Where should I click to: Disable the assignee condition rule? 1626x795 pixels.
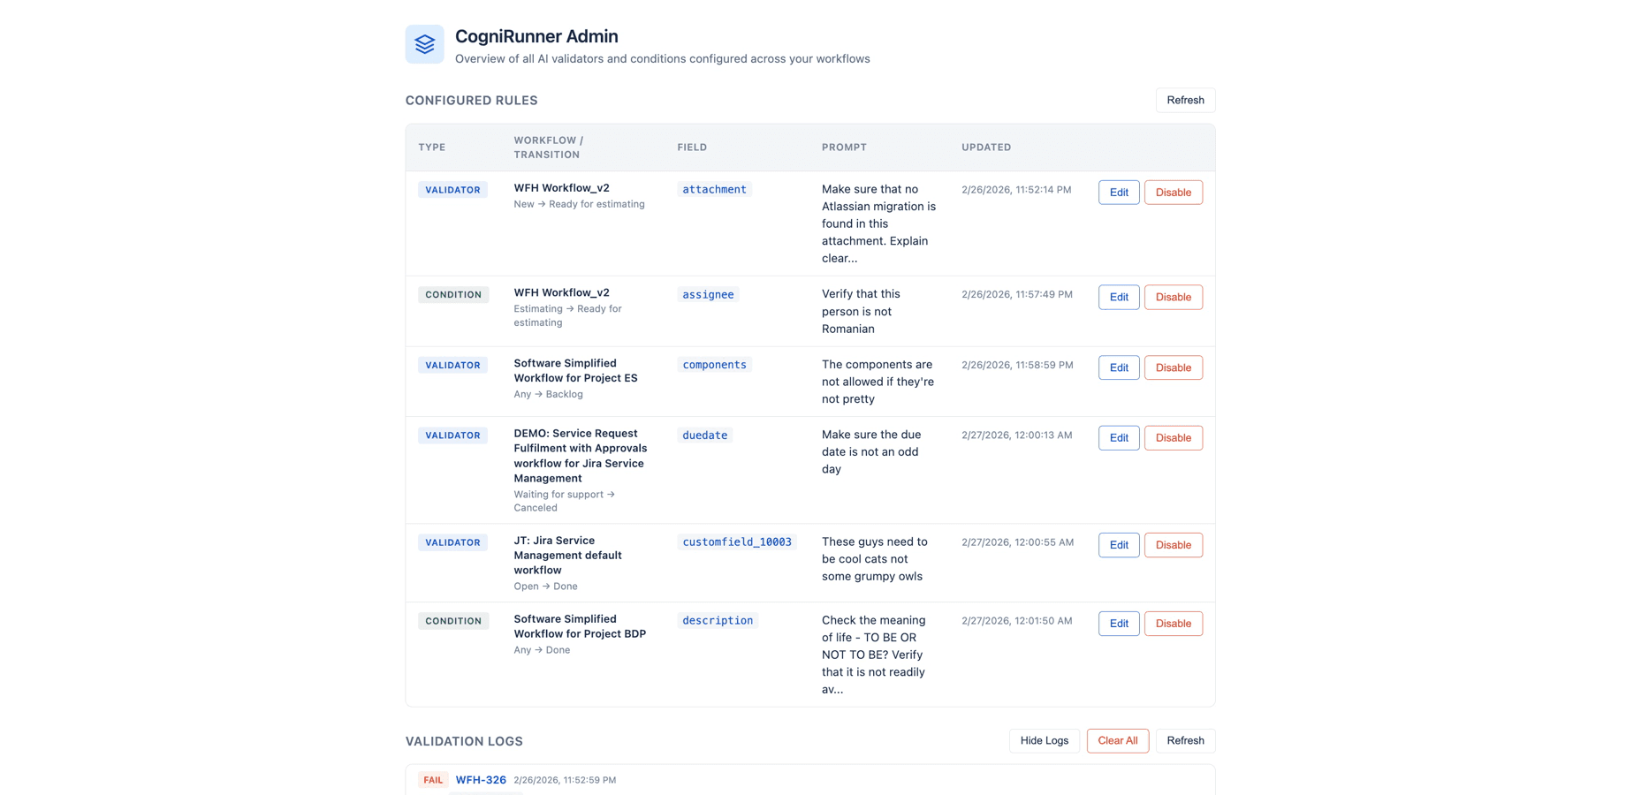(x=1173, y=297)
